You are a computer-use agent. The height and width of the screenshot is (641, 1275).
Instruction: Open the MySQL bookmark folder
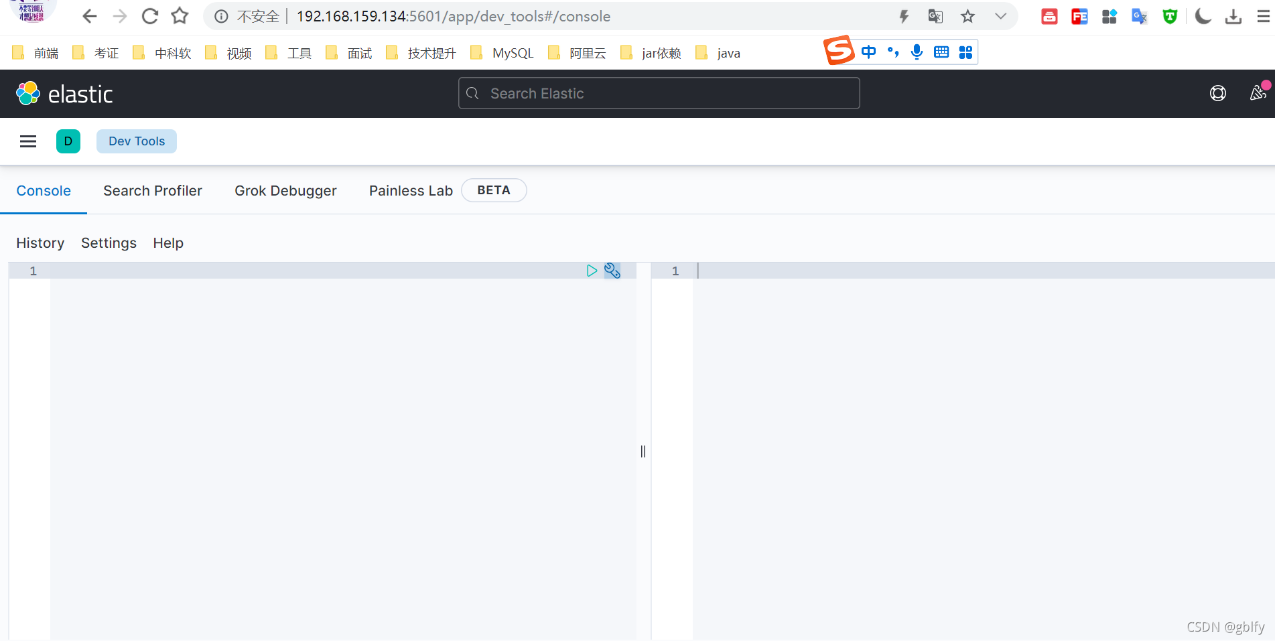[502, 53]
